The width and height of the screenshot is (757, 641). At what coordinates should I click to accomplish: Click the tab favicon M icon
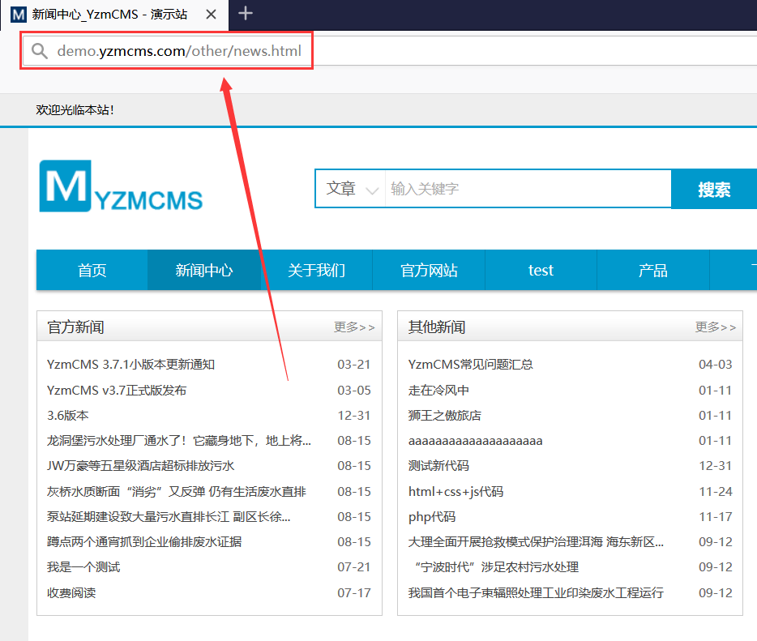(19, 15)
